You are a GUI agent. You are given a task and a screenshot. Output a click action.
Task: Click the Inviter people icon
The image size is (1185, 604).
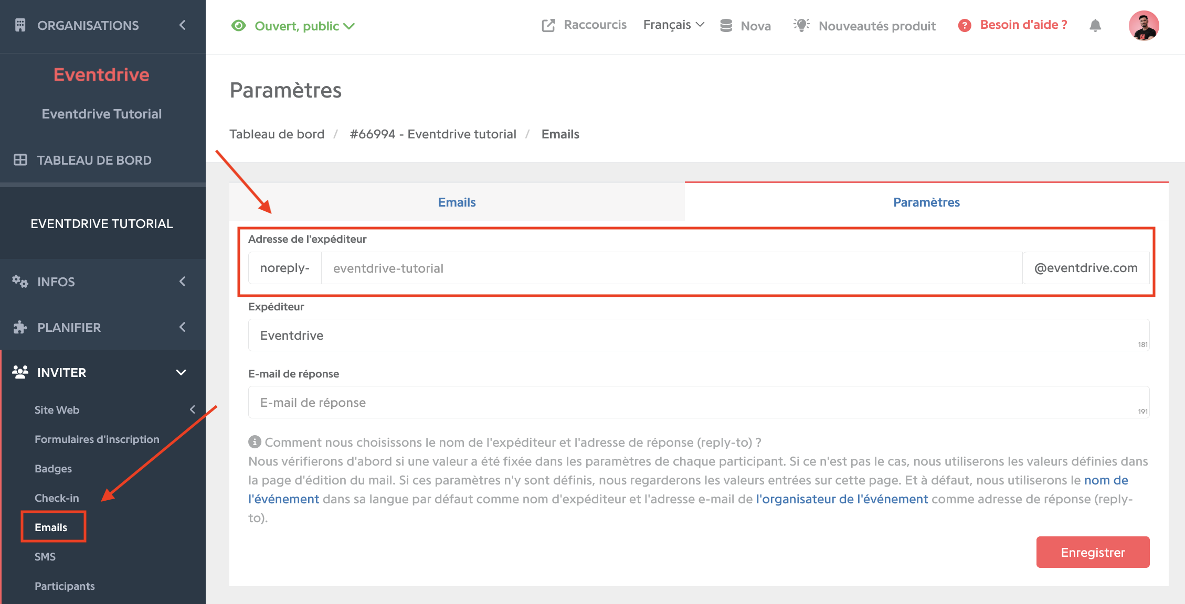tap(20, 373)
